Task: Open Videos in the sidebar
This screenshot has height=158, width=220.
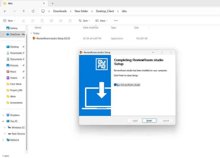Action: (x=14, y=78)
